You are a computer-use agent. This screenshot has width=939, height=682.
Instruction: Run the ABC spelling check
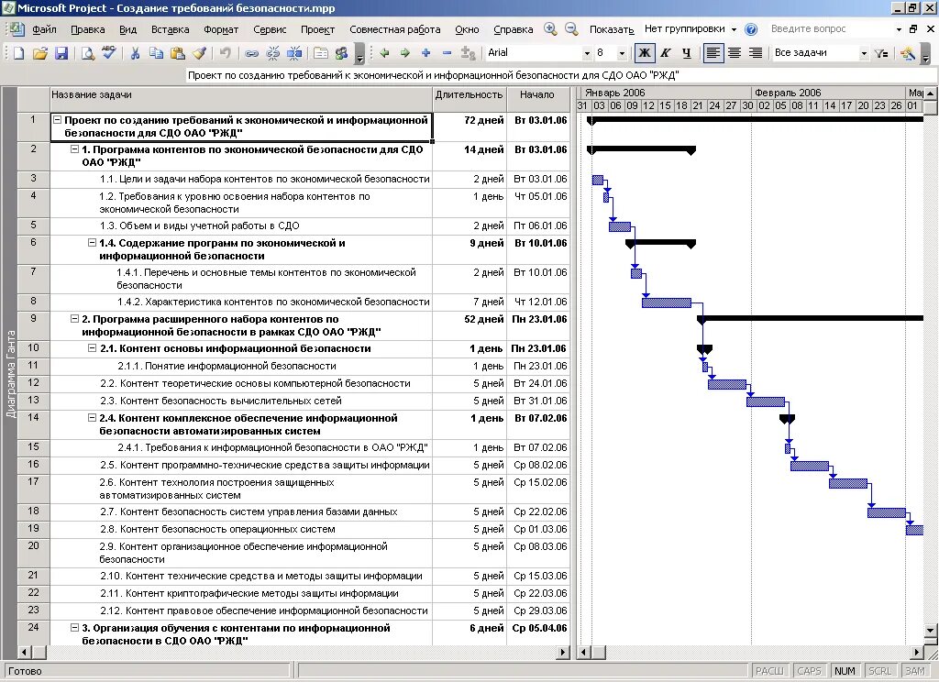click(108, 52)
